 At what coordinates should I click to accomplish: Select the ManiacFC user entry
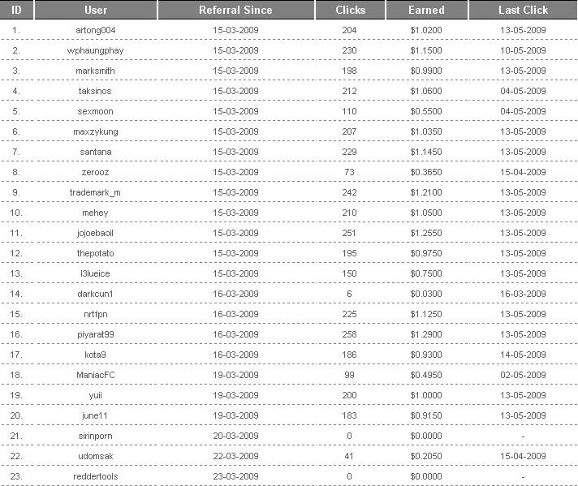(x=96, y=375)
